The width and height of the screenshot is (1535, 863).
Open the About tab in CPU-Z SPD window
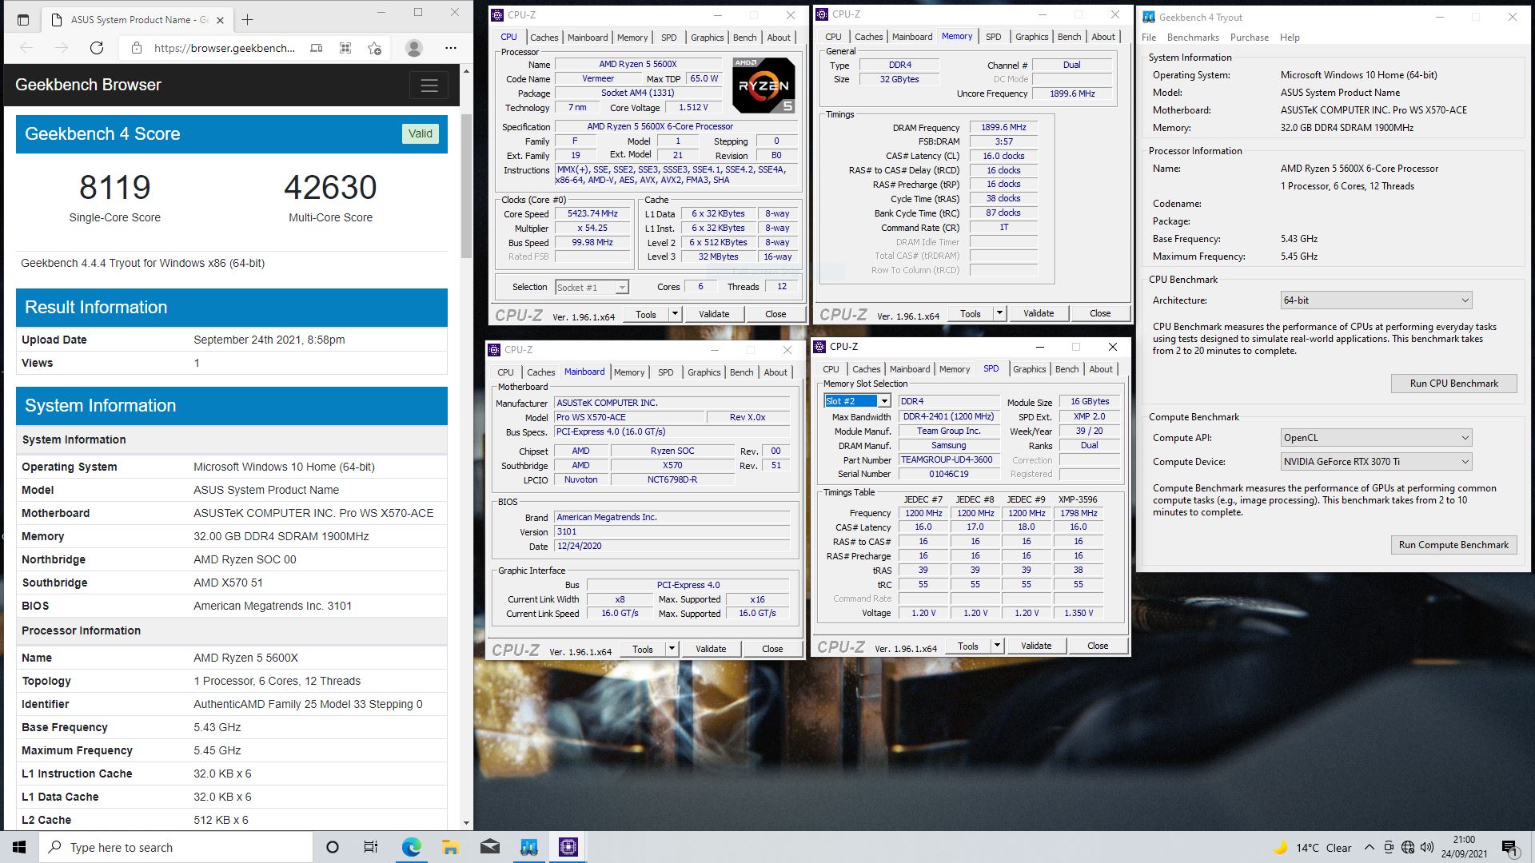[x=1101, y=369]
